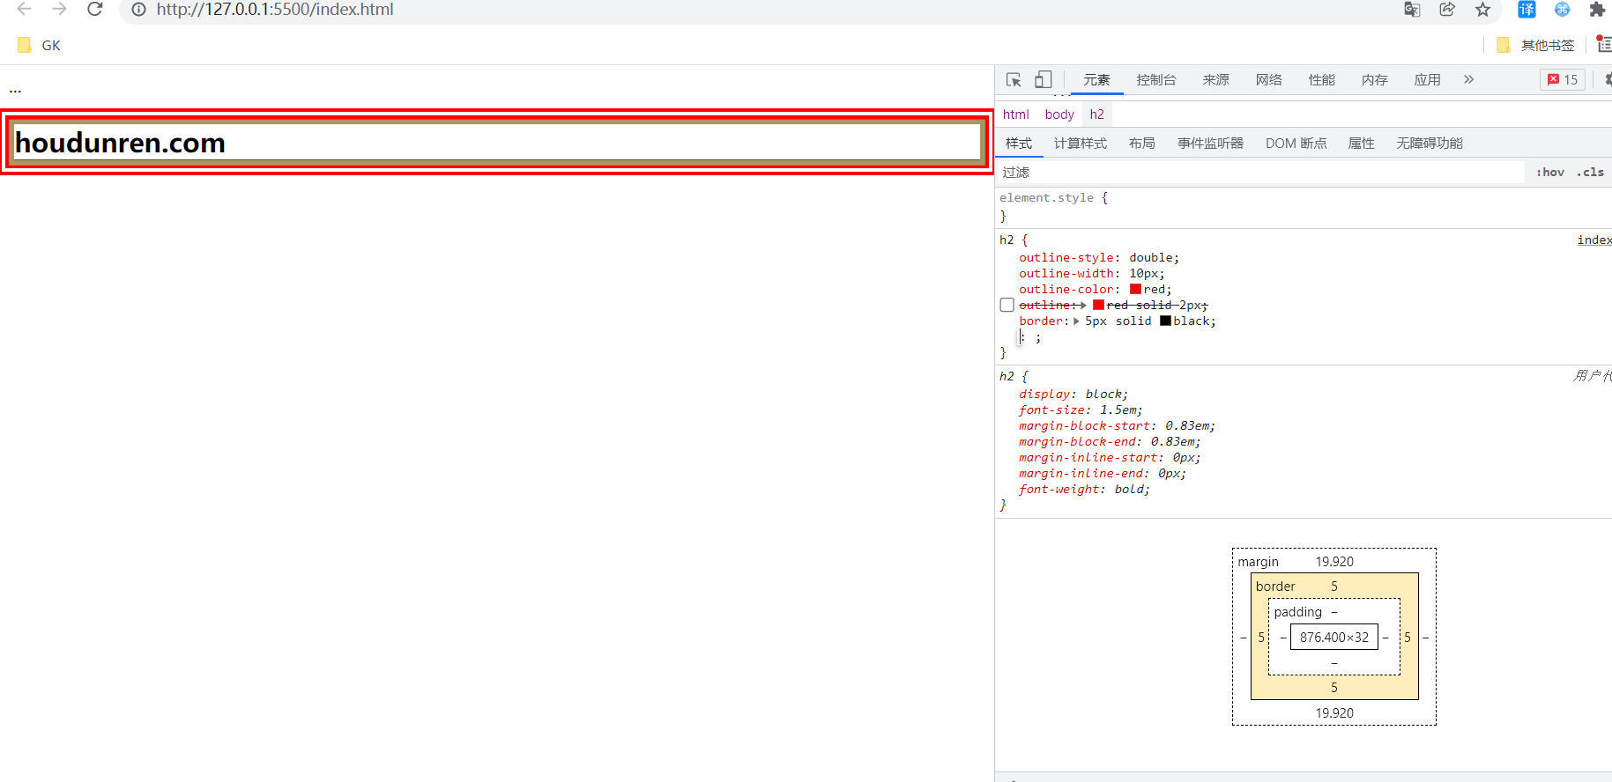Bookmark page with the star icon
This screenshot has height=782, width=1612.
(x=1482, y=10)
